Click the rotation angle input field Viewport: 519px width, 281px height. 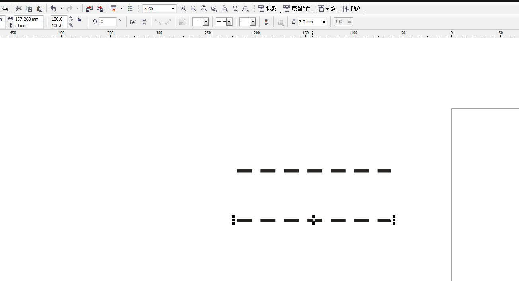(107, 22)
